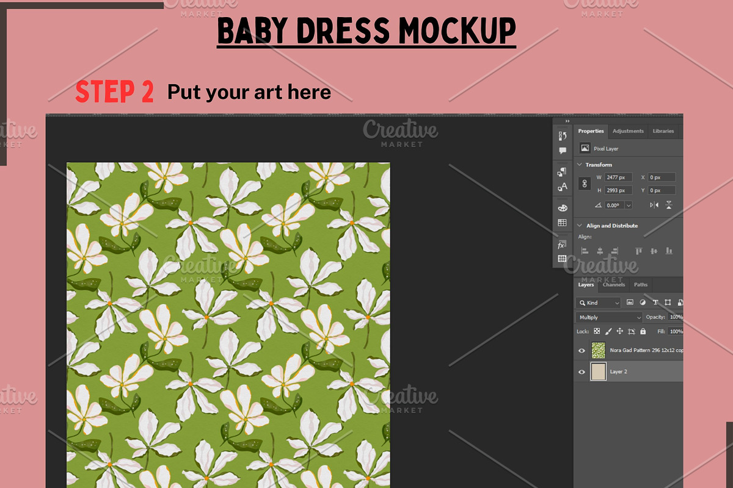Lock transparent pixels
The width and height of the screenshot is (733, 488).
[597, 331]
